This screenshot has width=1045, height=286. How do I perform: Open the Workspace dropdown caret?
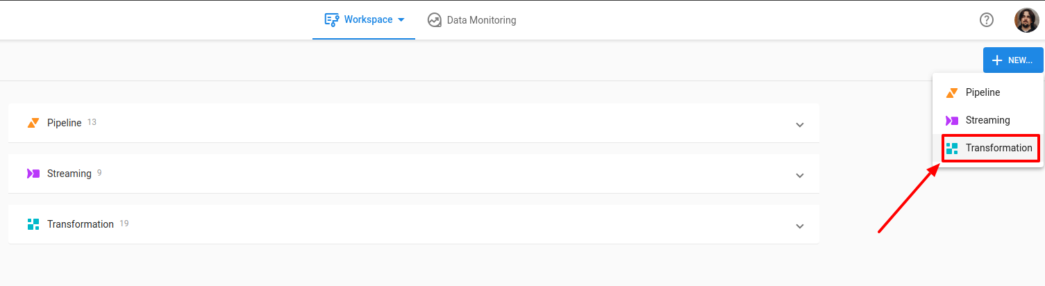(401, 20)
